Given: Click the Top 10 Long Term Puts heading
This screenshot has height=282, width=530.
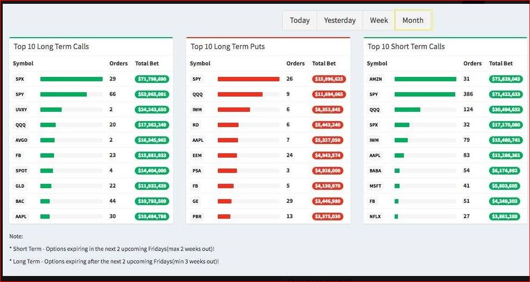Looking at the screenshot, I should click(x=228, y=46).
